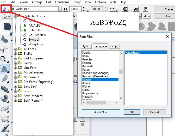This screenshot has height=136, width=175.
Task: Select the text A tool
Action: click(x=5, y=69)
